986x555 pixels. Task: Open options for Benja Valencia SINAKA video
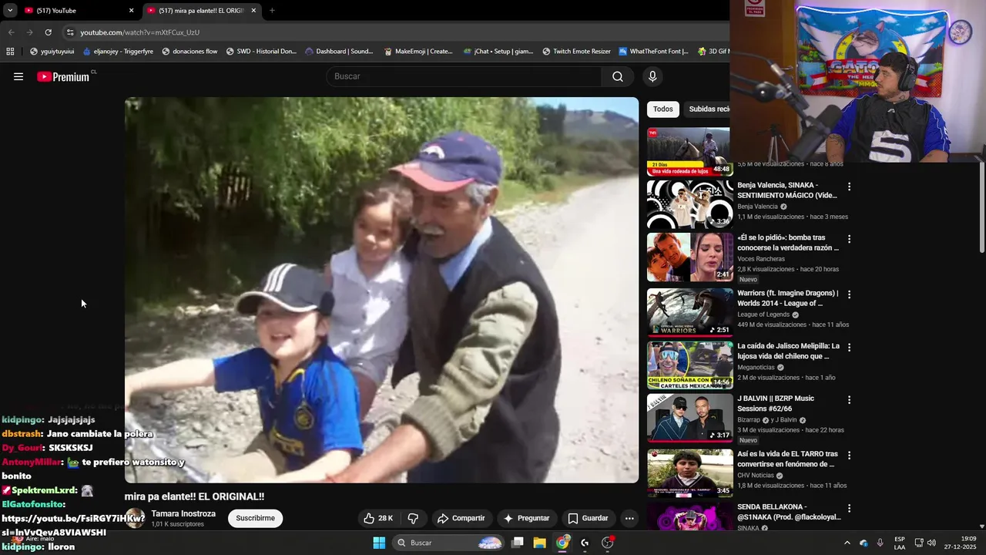click(850, 187)
